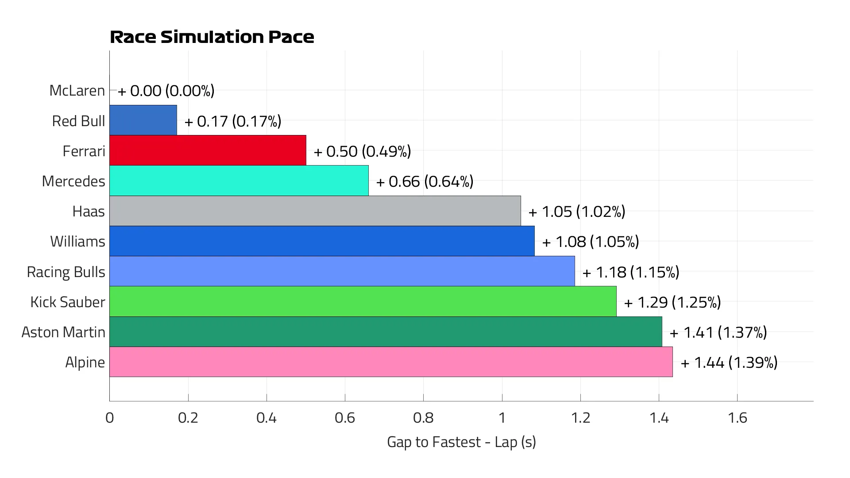Select the Gap to Fastest axis label
Image resolution: width=850 pixels, height=478 pixels.
(461, 442)
